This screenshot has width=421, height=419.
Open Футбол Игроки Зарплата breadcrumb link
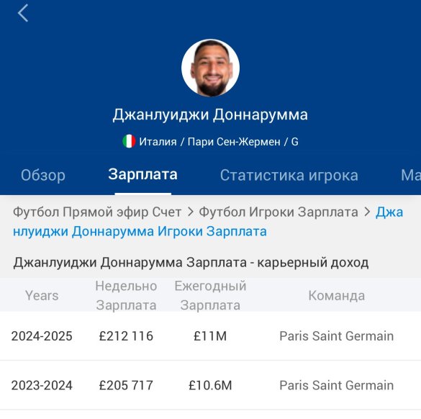coord(279,212)
